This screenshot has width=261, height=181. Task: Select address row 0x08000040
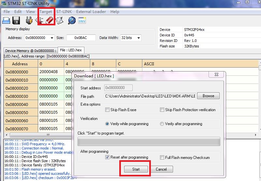coord(21,104)
